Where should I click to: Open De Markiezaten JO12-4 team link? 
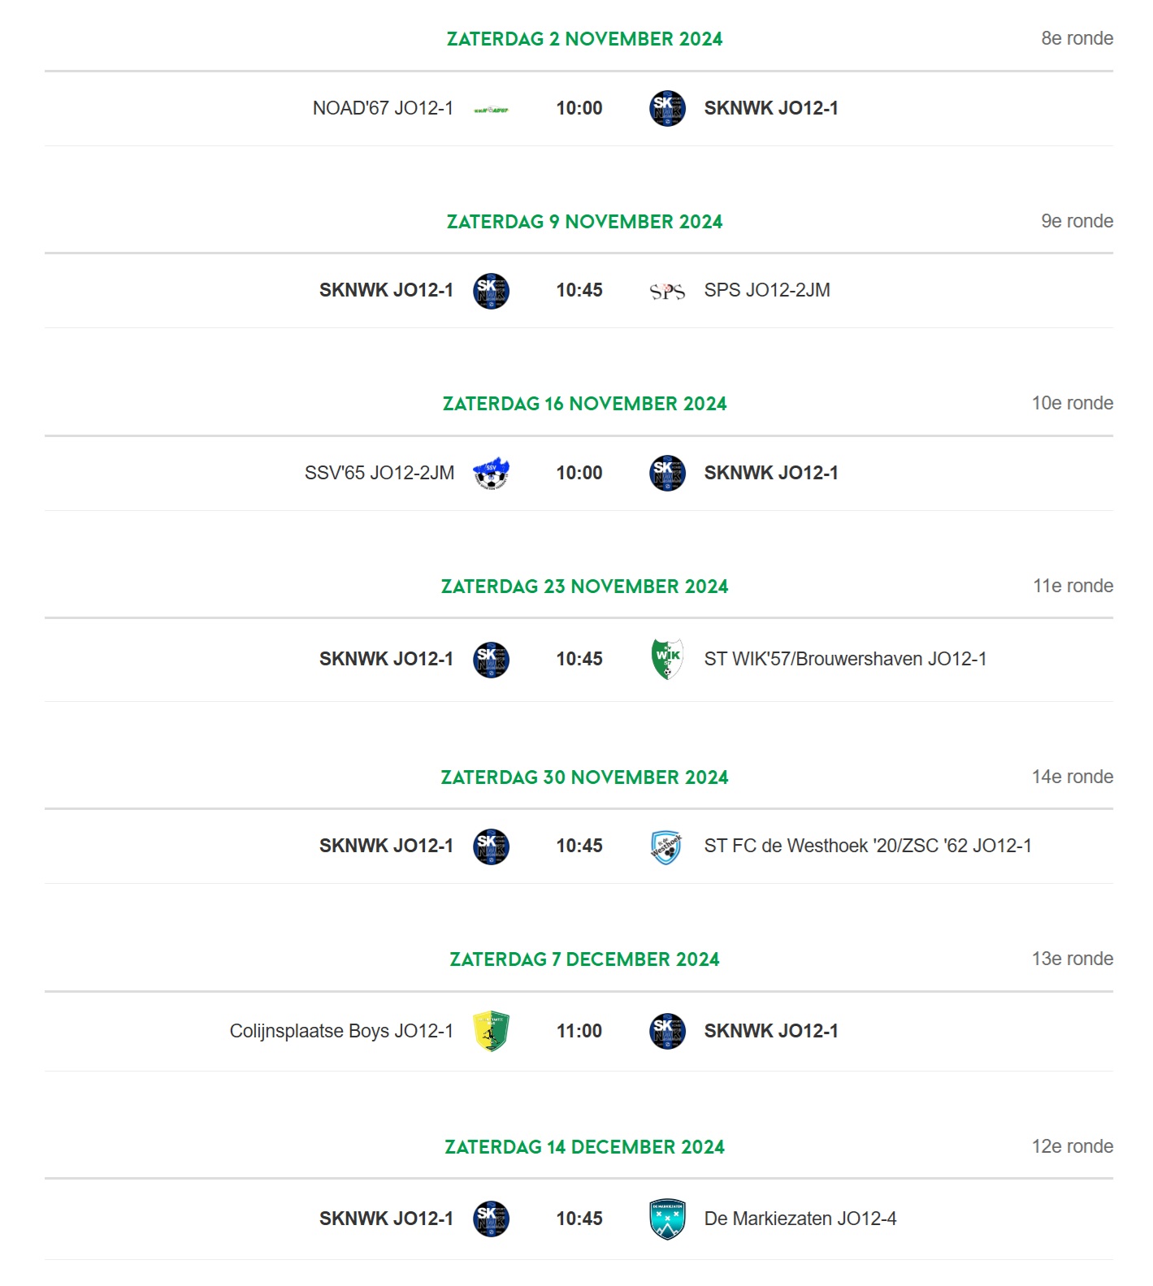point(800,1219)
